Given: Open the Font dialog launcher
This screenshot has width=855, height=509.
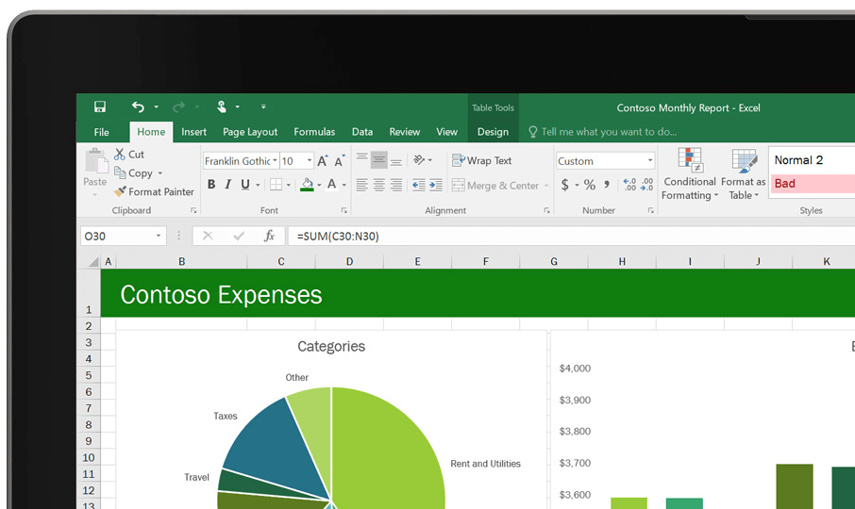Looking at the screenshot, I should pyautogui.click(x=344, y=211).
